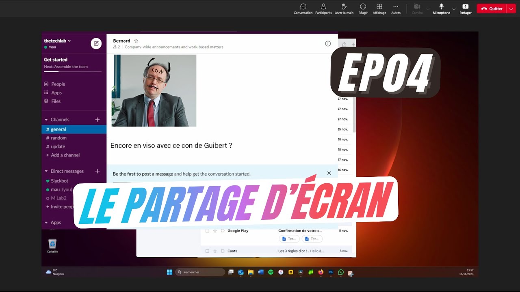Image resolution: width=520 pixels, height=292 pixels.
Task: Open first Ter... attachment chip
Action: pyautogui.click(x=289, y=239)
